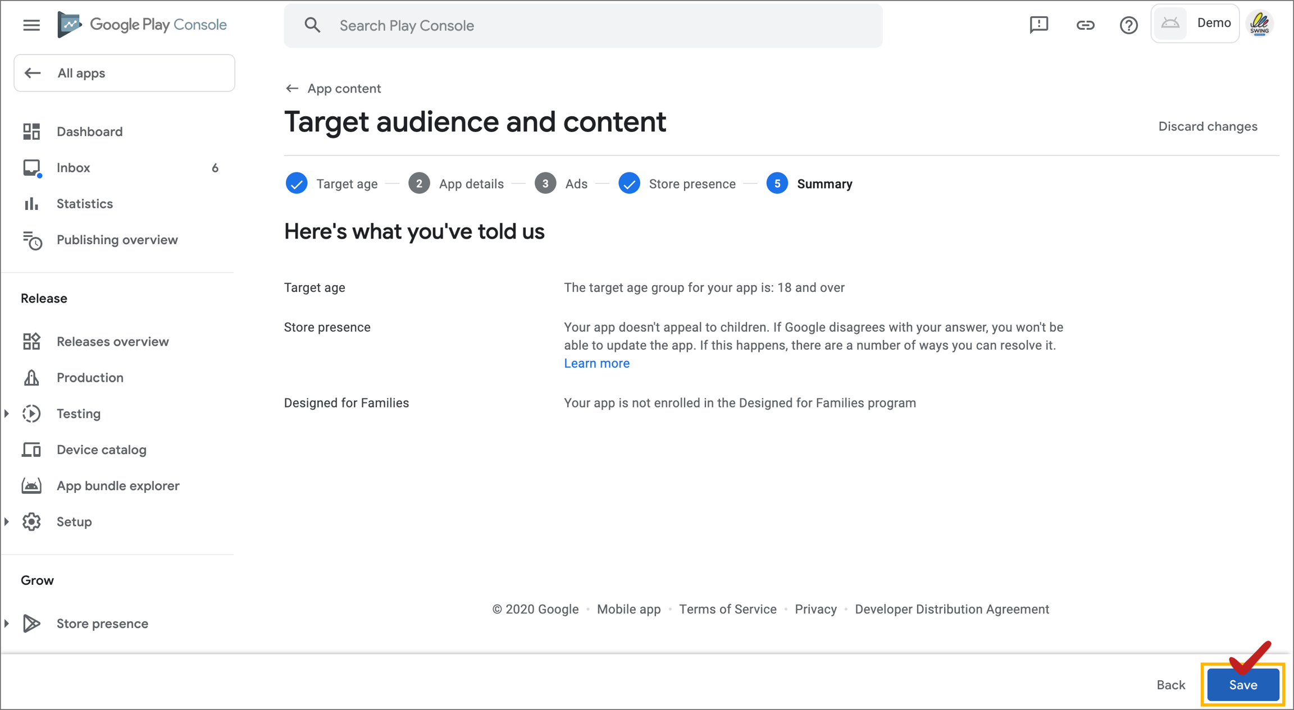Click the feedback announcement icon
Screen dimensions: 1294x710
(1038, 25)
